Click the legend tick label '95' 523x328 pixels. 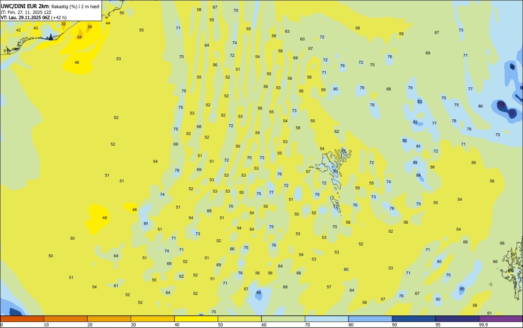click(x=438, y=325)
